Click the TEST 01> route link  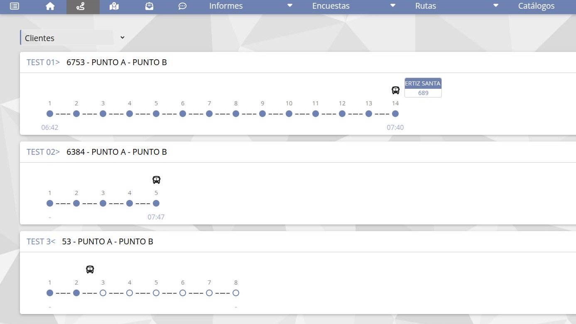43,63
